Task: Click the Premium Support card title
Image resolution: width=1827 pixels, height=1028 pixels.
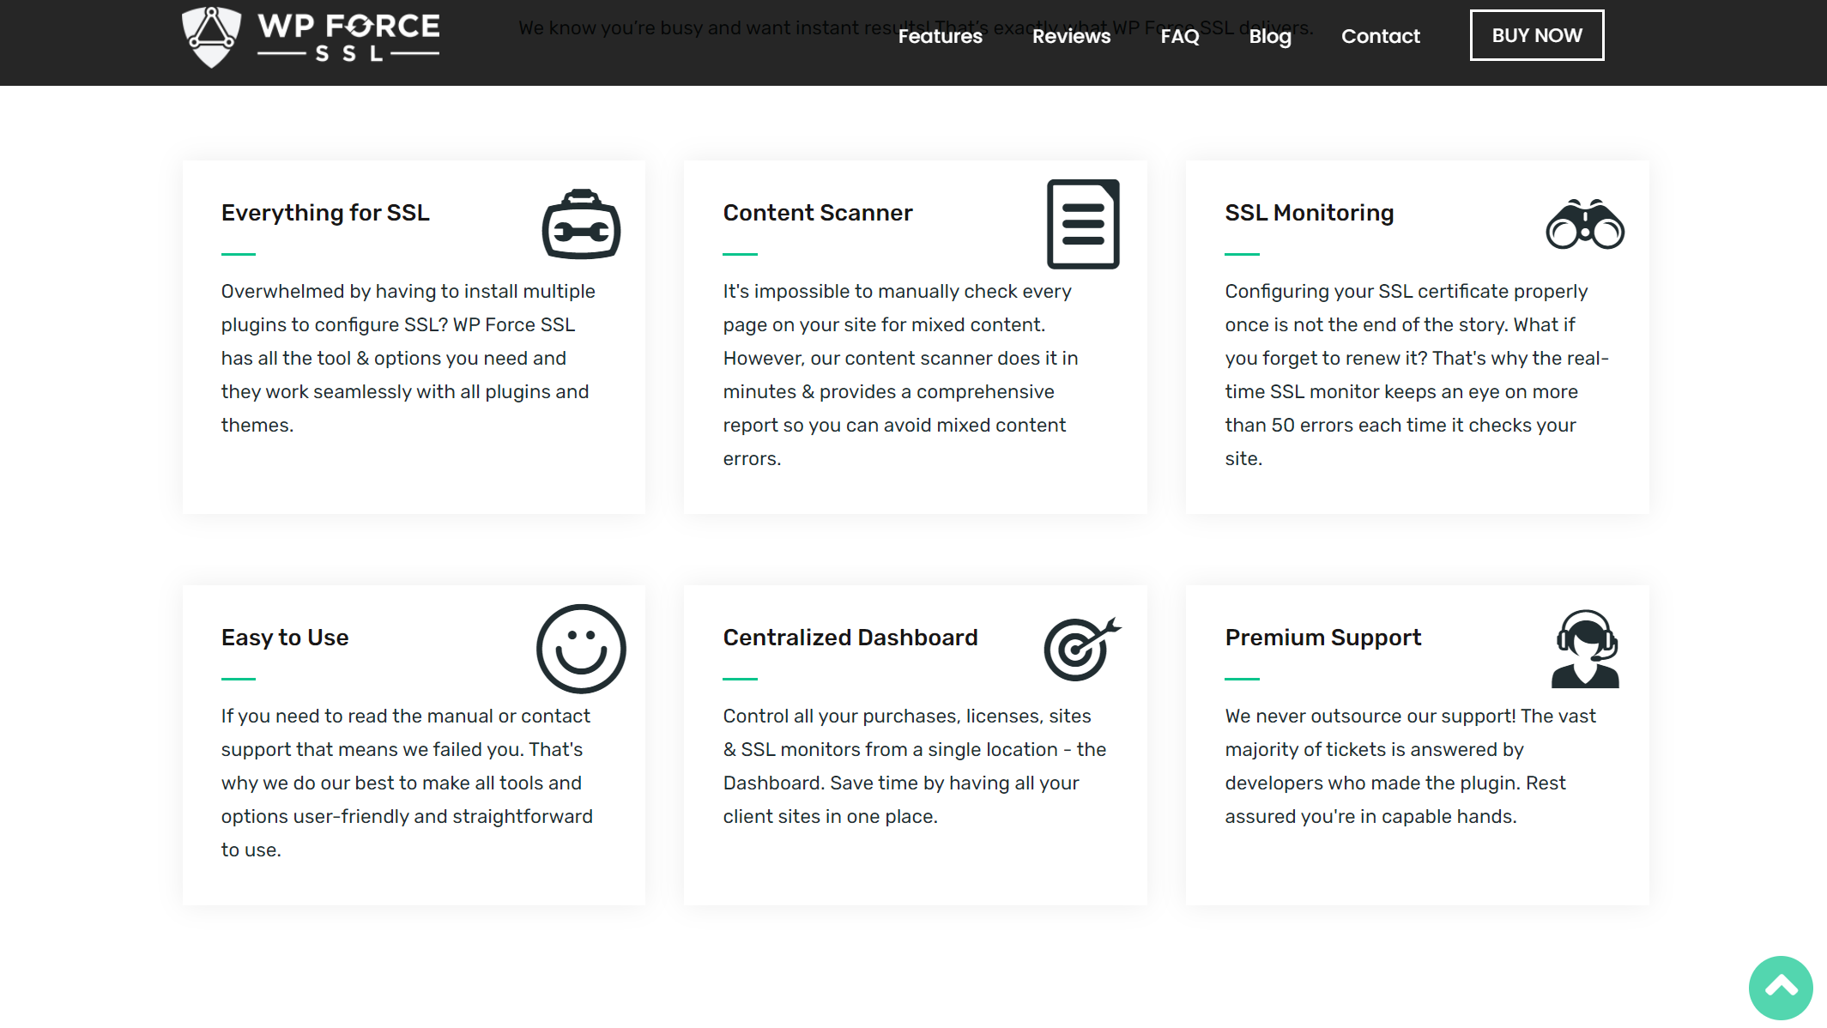Action: (1322, 638)
